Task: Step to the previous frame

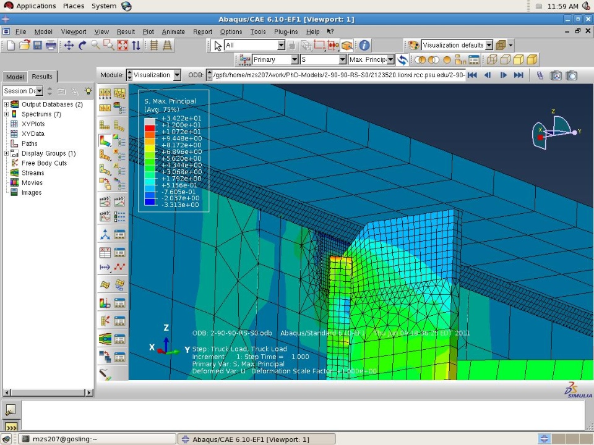Action: 488,75
